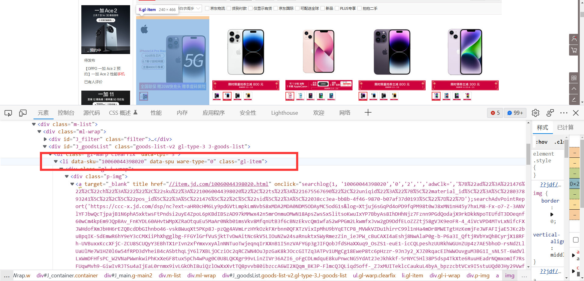Open the shopping cart icon on page sidebar

(x=574, y=50)
